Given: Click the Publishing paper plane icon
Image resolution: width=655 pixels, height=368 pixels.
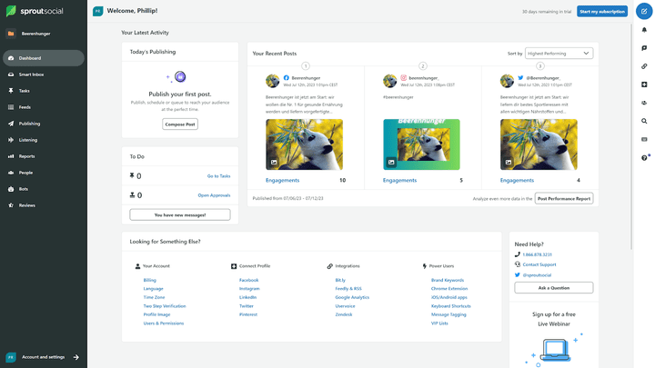Looking at the screenshot, I should click(11, 124).
